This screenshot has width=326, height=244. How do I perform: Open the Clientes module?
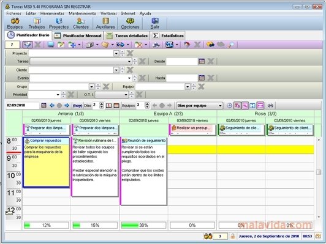pyautogui.click(x=81, y=23)
